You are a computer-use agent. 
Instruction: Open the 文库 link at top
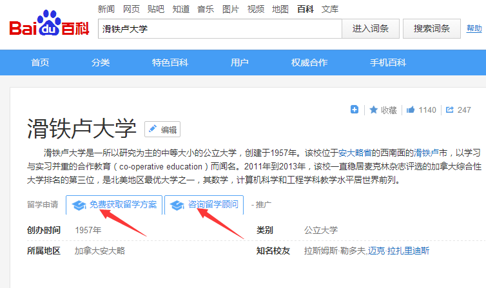tap(330, 9)
